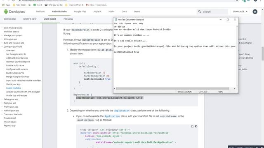This screenshot has width=264, height=148.
Task: Open Notepad View menu
Action: pos(135,24)
